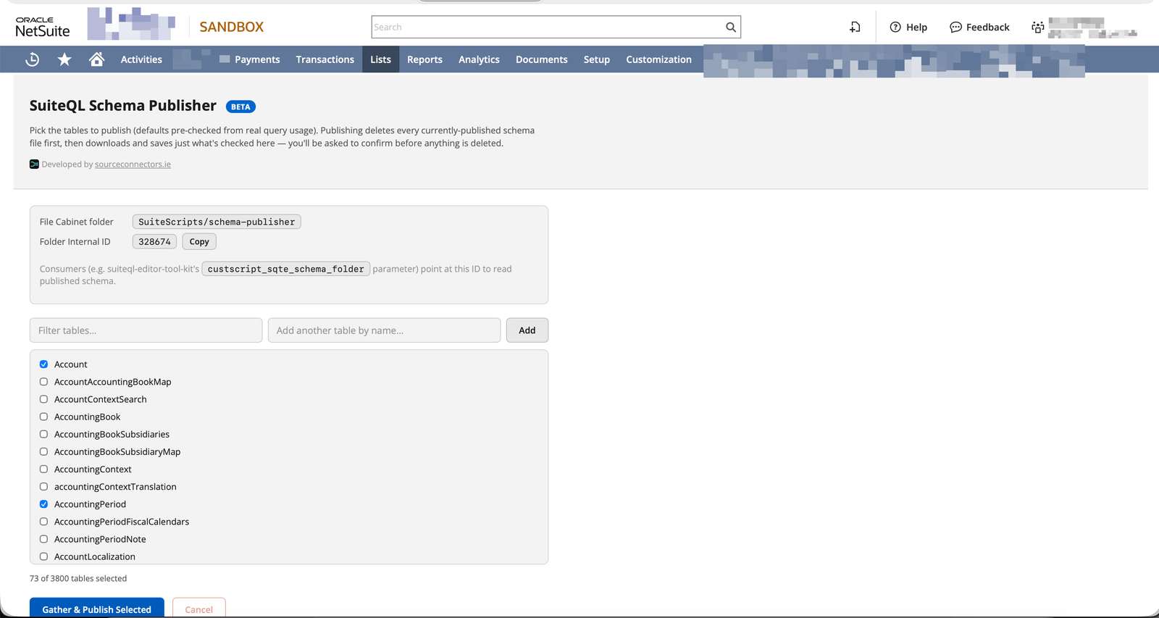Open the Reports menu
Screen dimensions: 1159x618
pyautogui.click(x=424, y=59)
